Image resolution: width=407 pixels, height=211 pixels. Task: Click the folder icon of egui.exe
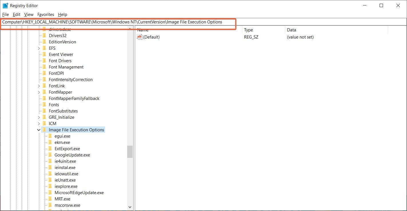click(50, 136)
